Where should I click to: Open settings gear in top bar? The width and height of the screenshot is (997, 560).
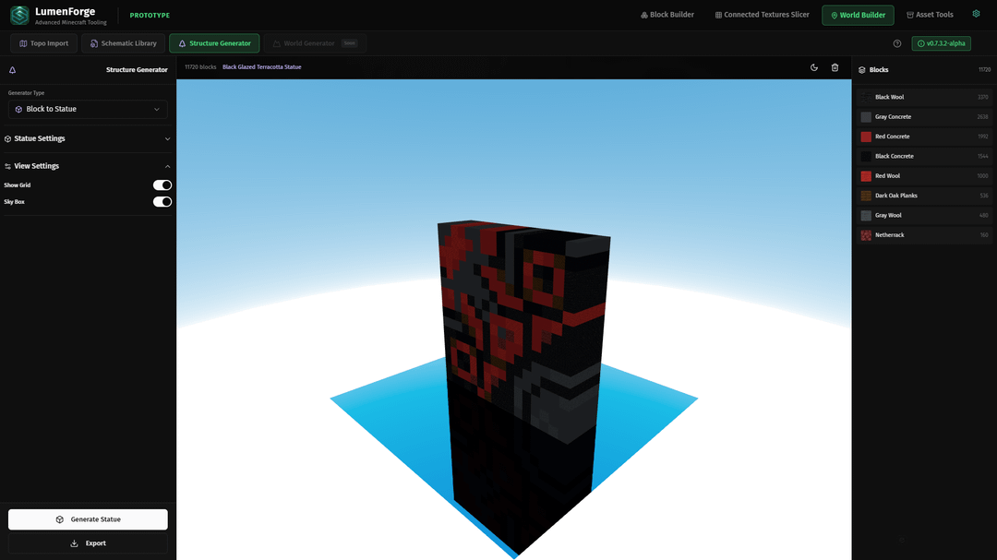pos(976,14)
